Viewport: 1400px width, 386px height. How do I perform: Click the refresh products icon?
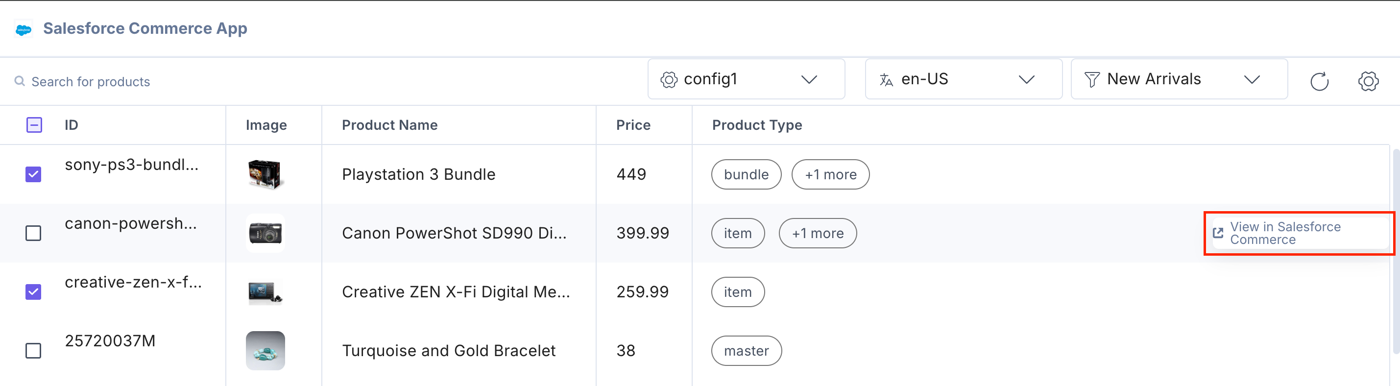pyautogui.click(x=1319, y=81)
